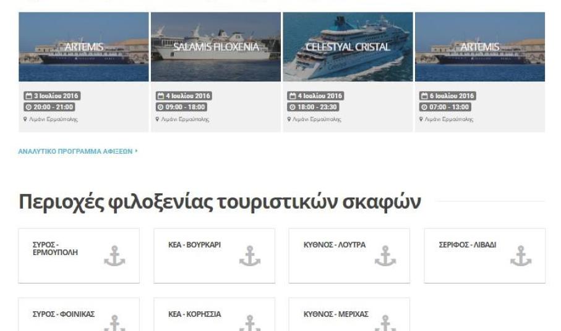561x331 pixels.
Task: Select the ΚΥΘΝΟΣ - ΜΕΡΙΧΑΣ area card
Action: click(x=349, y=314)
